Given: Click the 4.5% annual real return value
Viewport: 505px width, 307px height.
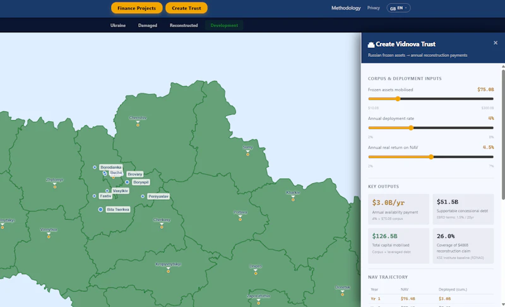Looking at the screenshot, I should (x=488, y=147).
